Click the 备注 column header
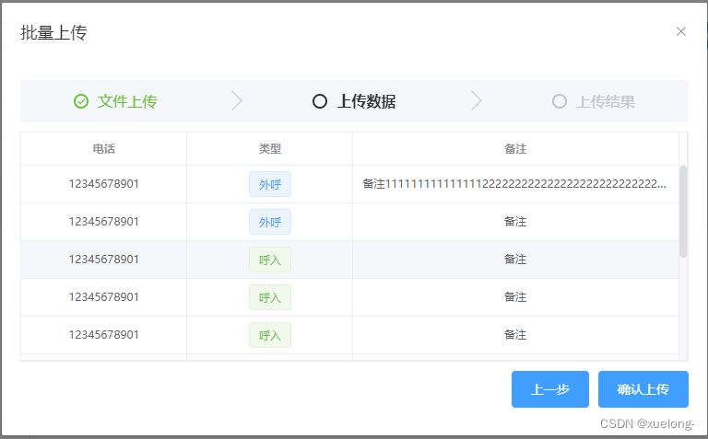Viewport: 708px width, 439px height. click(x=515, y=149)
